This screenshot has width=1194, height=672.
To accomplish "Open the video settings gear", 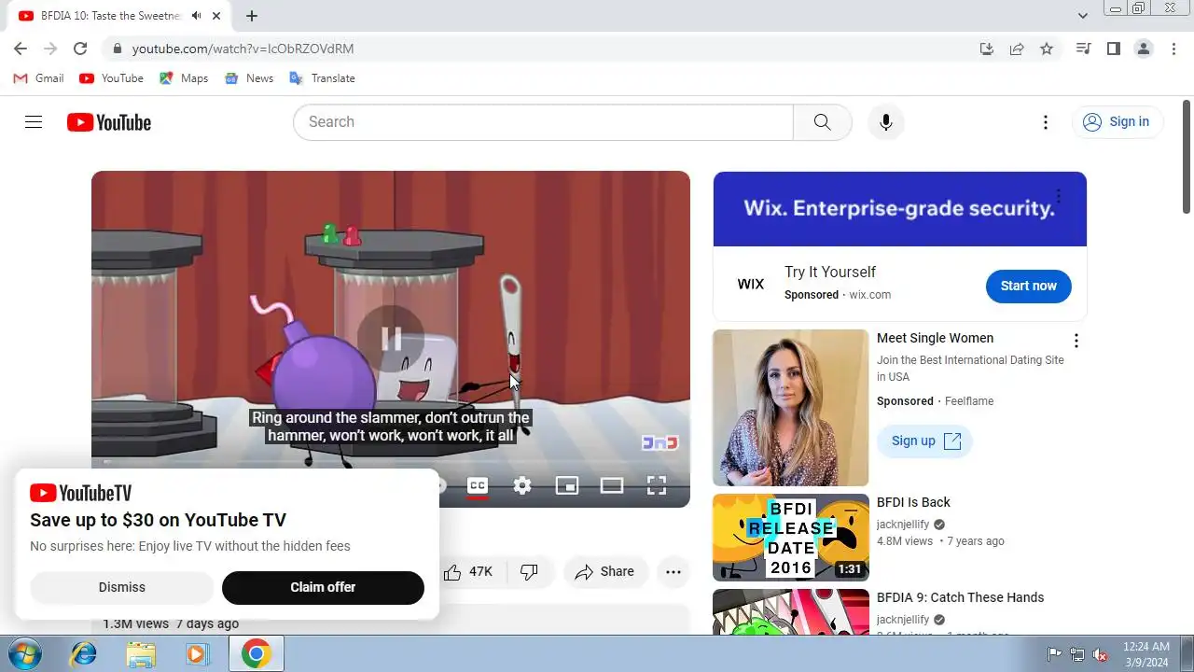I will (522, 485).
